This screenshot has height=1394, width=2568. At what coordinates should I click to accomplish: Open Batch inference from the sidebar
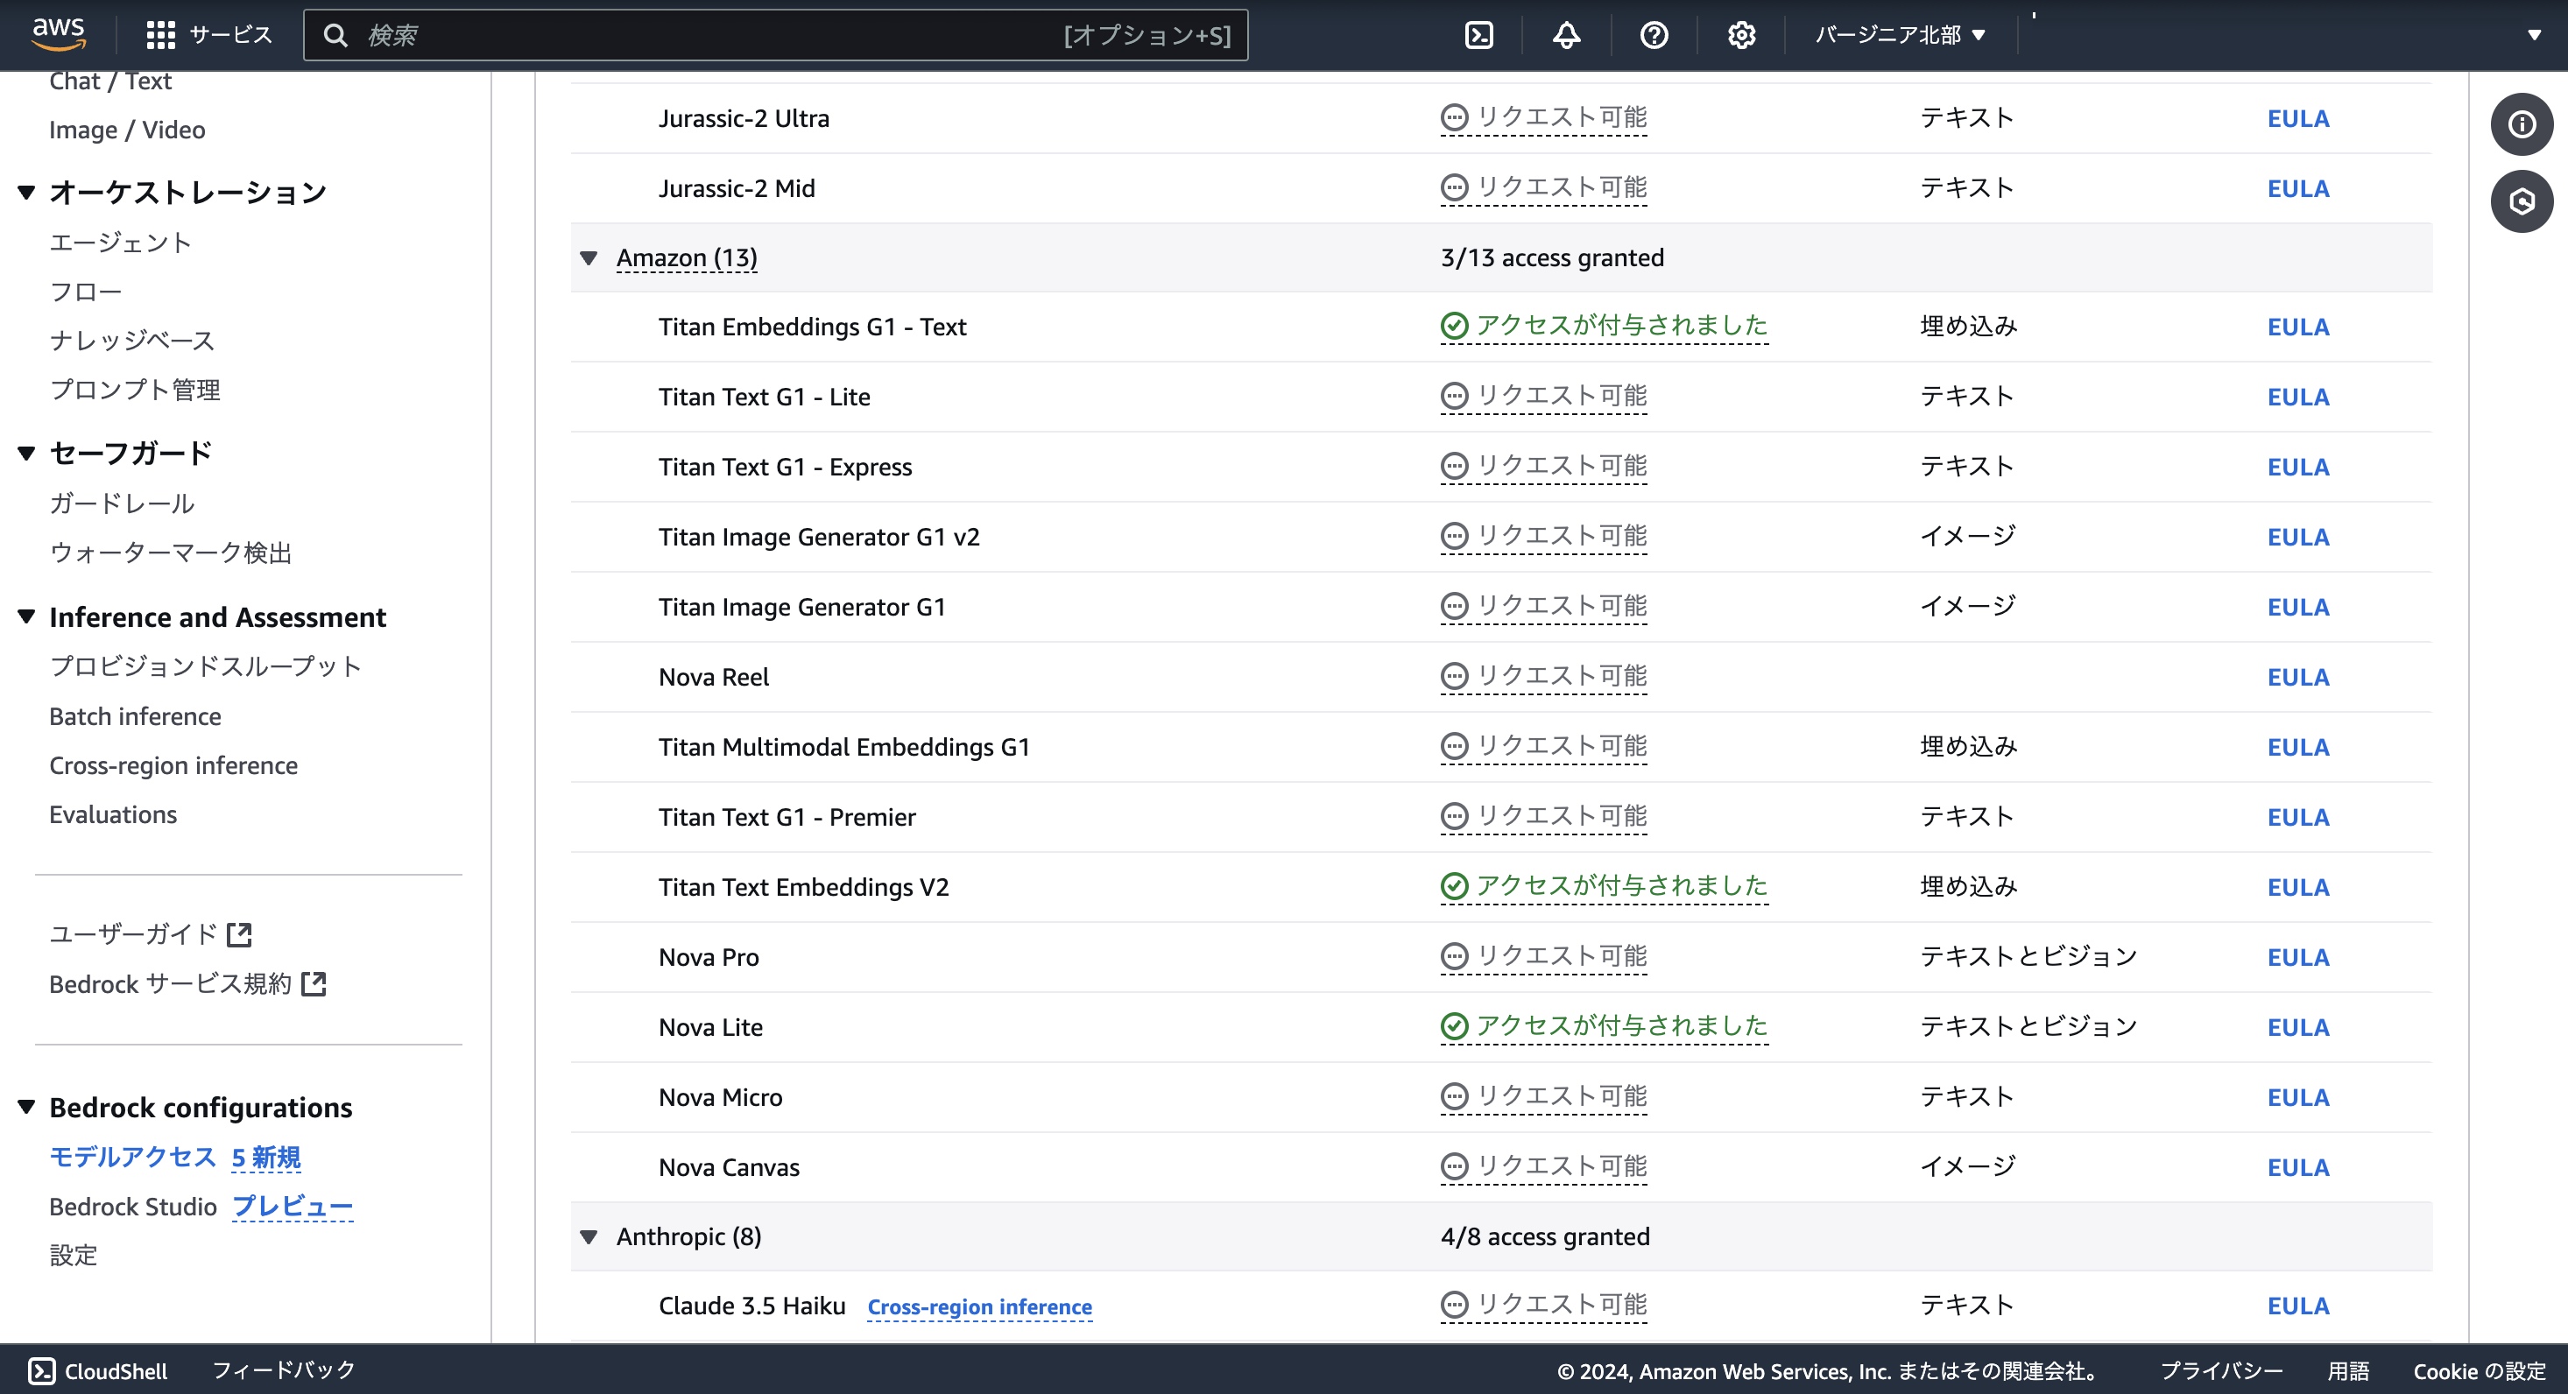135,715
